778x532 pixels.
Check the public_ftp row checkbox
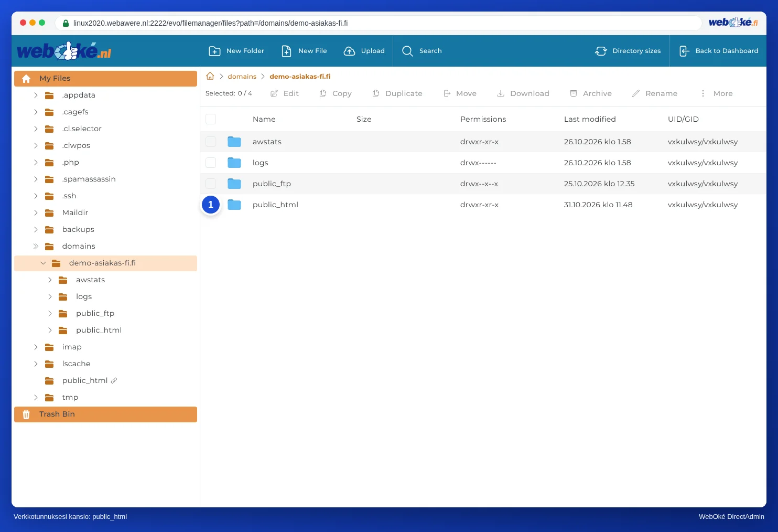point(211,184)
